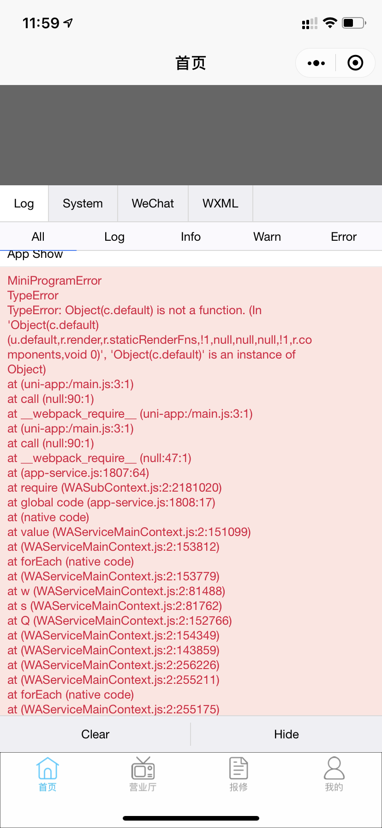
Task: Tap the Wi-Fi status icon
Action: (330, 23)
